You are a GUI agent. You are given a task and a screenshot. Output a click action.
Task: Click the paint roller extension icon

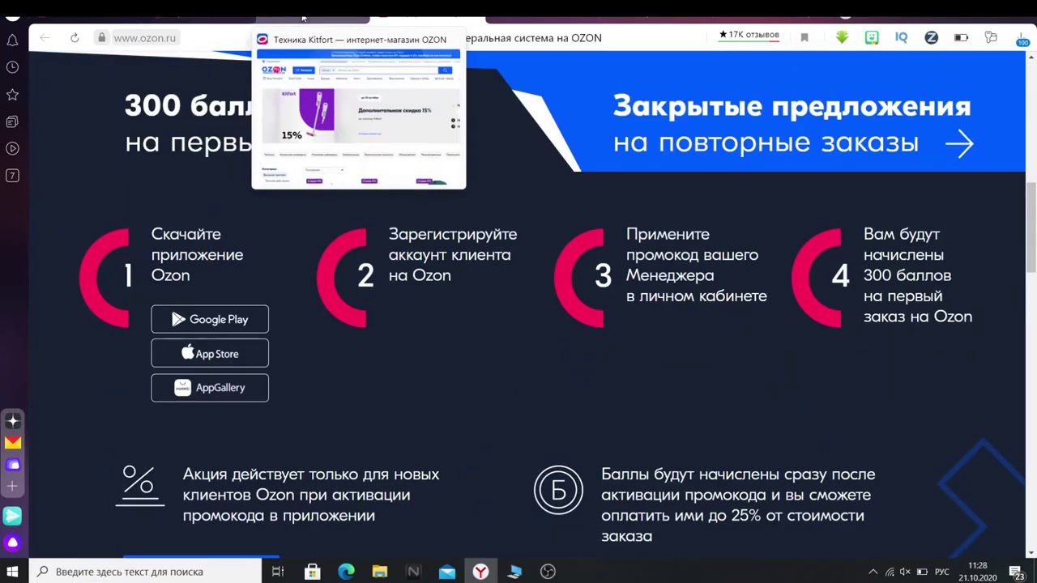991,38
